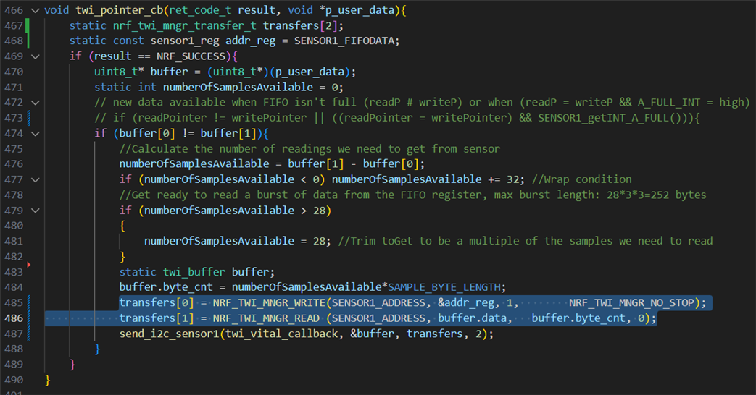Click line number 470 in the gutter
Viewport: 756px width, 395px height.
tap(14, 72)
